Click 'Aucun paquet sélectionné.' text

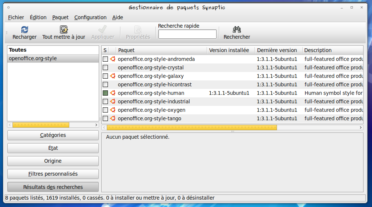click(x=138, y=137)
